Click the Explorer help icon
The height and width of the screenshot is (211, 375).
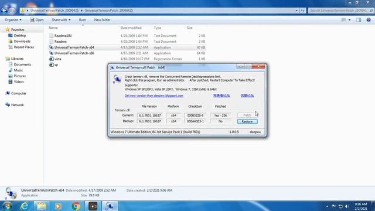pyautogui.click(x=369, y=20)
